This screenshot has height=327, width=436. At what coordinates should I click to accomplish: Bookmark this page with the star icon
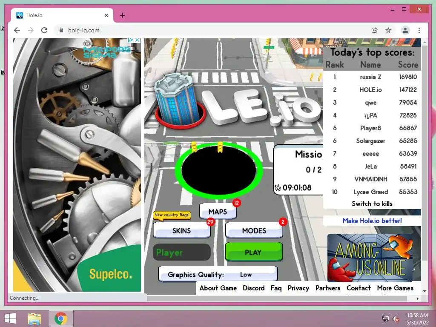(x=388, y=30)
